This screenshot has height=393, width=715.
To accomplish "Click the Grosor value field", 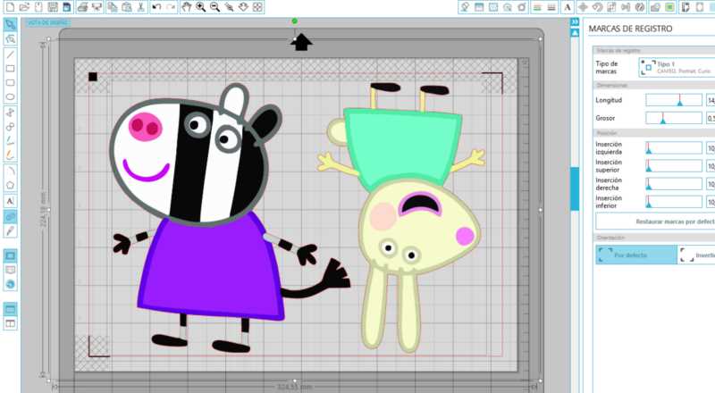I will tap(711, 118).
